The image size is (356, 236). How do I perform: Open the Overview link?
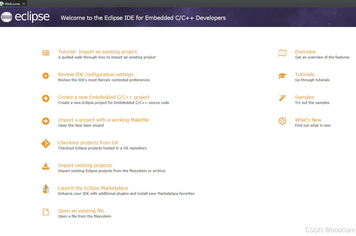pyautogui.click(x=305, y=52)
